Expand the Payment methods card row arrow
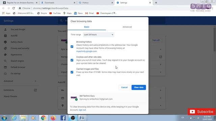This screenshot has width=216, height=121. click(x=161, y=98)
